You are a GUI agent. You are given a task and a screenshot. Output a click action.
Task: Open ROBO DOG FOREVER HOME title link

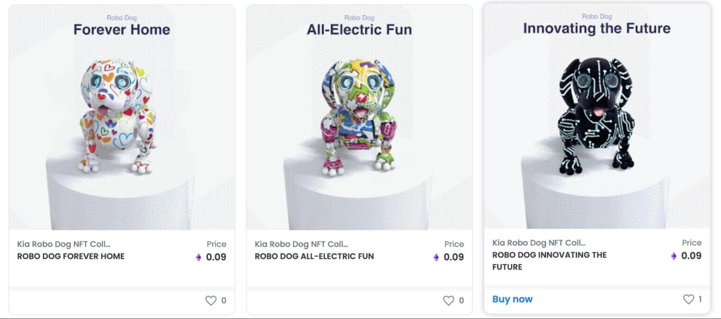[71, 256]
